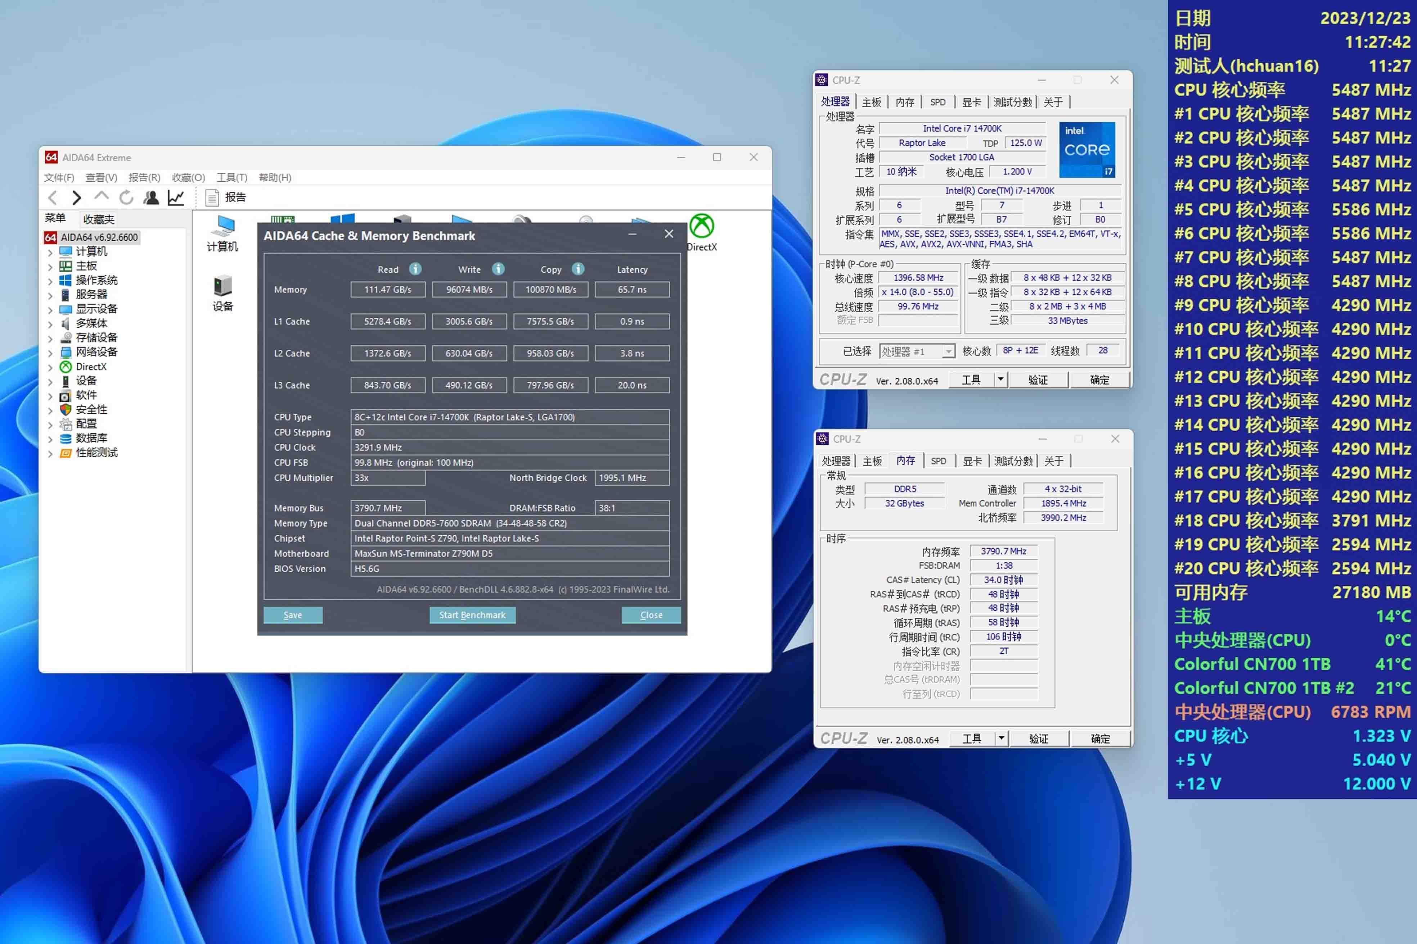1417x944 pixels.
Task: Click Save in the benchmark dialog
Action: (x=293, y=615)
